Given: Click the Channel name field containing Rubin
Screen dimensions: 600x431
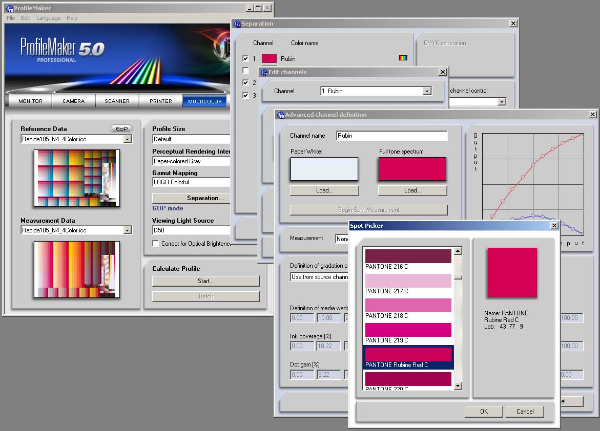Looking at the screenshot, I should coord(392,136).
